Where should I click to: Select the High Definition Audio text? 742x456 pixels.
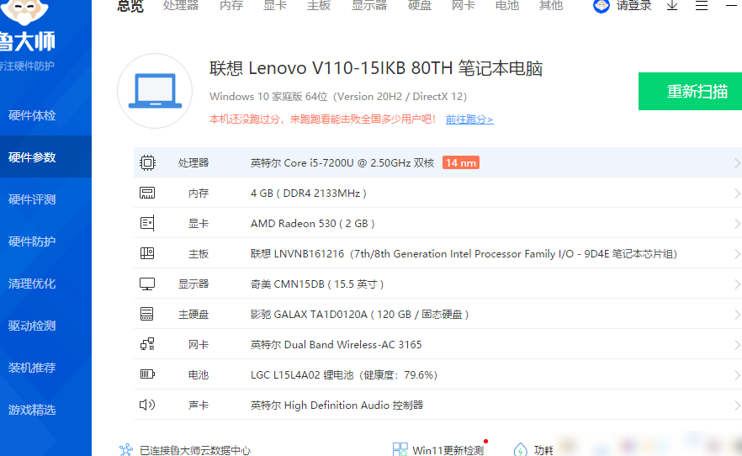click(337, 405)
